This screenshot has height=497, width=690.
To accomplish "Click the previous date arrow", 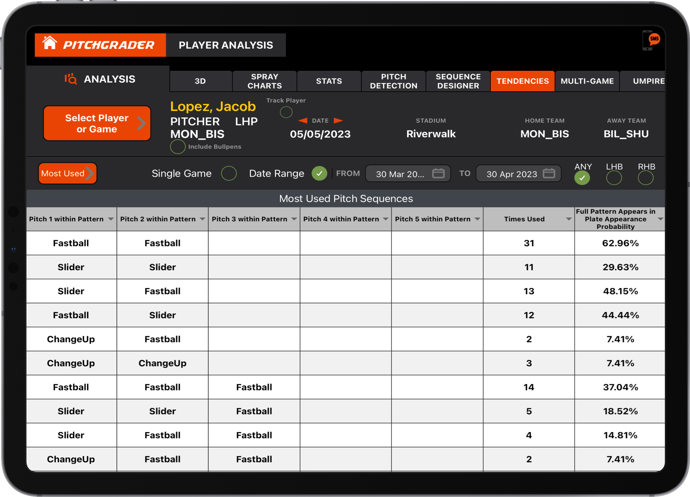I will coord(302,121).
